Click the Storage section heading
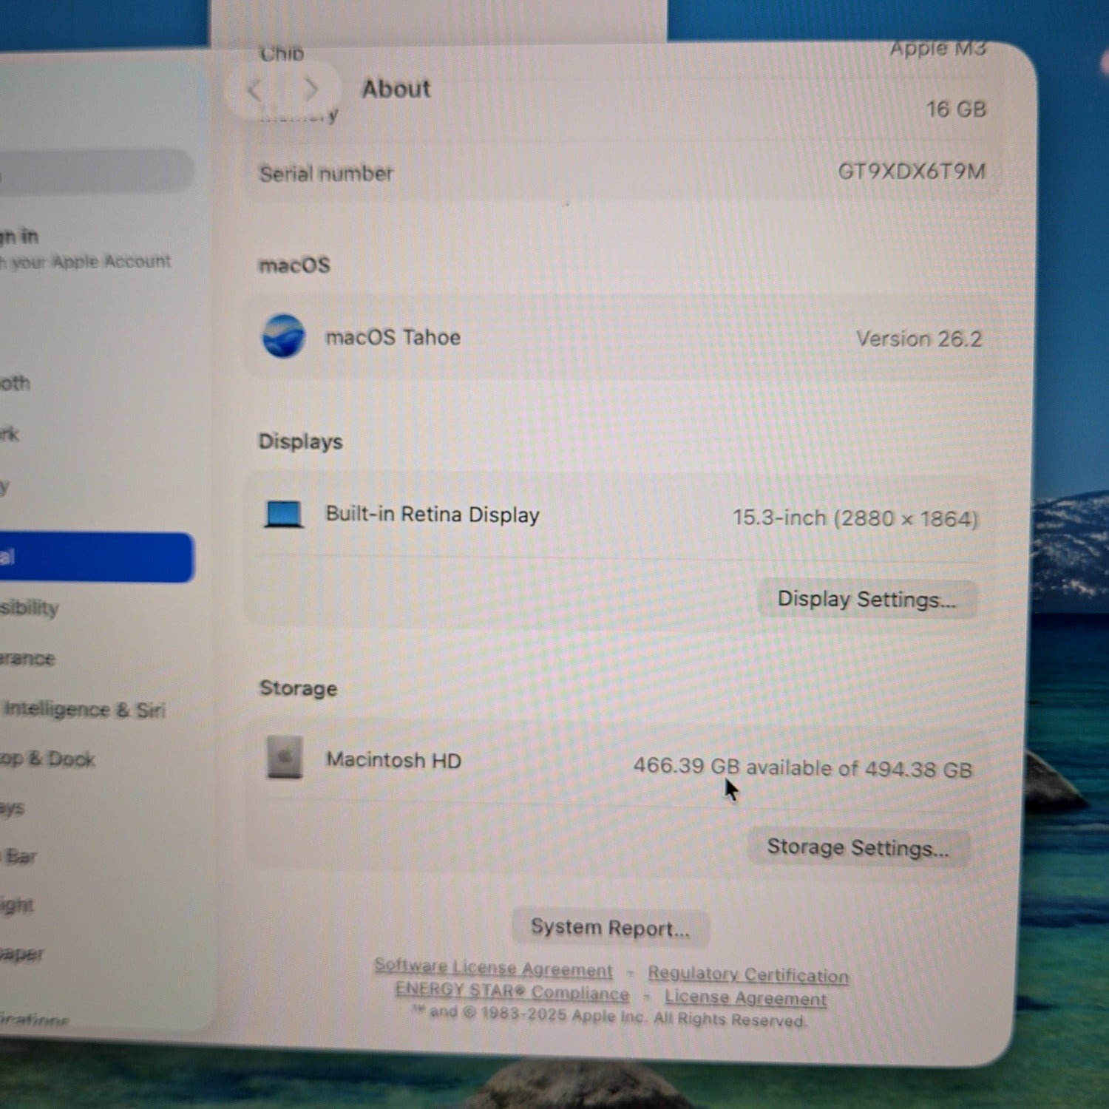The width and height of the screenshot is (1109, 1109). (x=298, y=688)
